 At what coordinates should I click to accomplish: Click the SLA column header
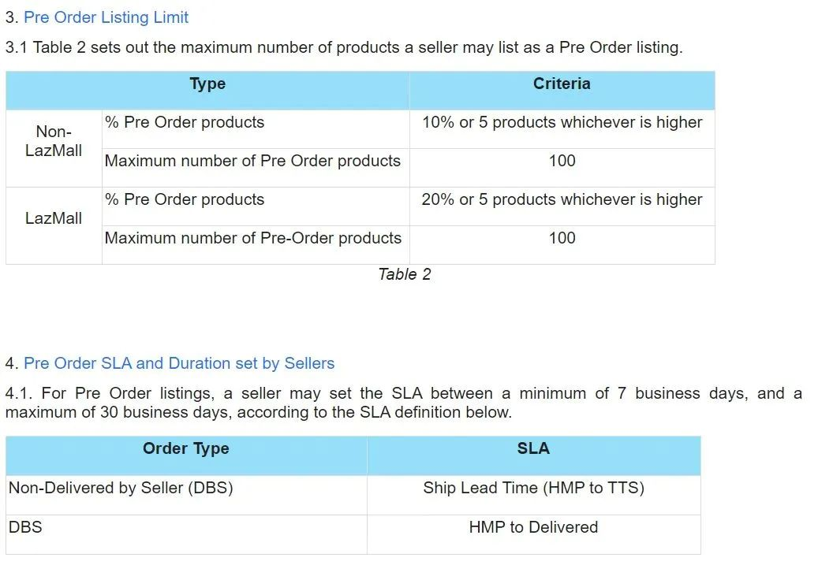(x=533, y=449)
